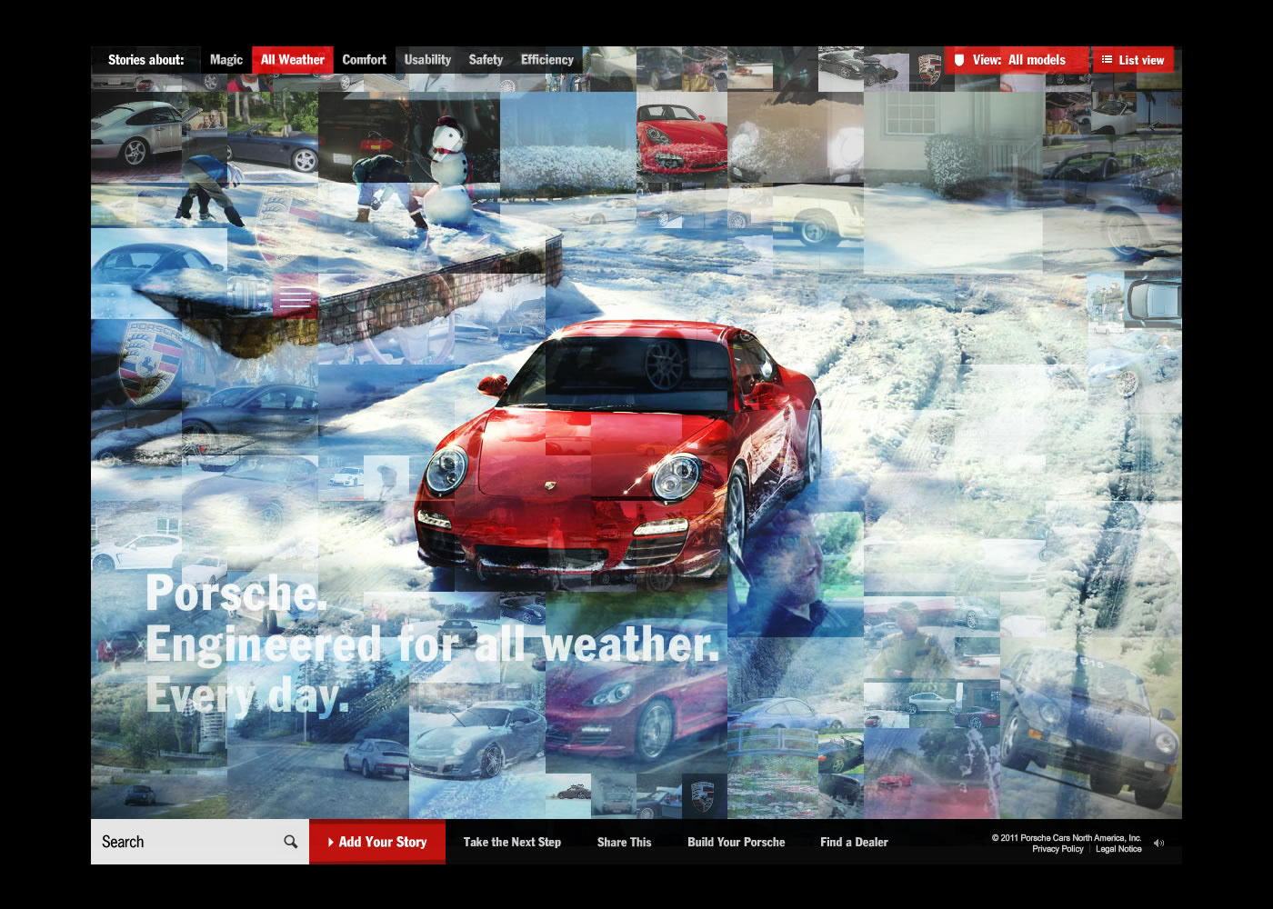Viewport: 1273px width, 909px height.
Task: Click the Porsche crest icon in header
Action: [928, 69]
